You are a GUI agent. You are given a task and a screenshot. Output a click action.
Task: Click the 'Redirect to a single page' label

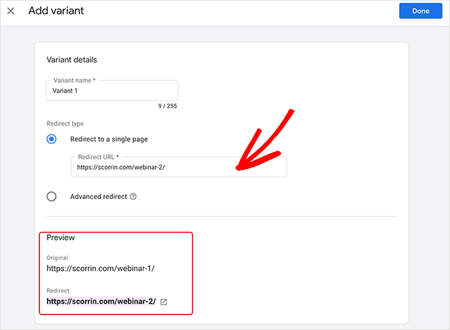click(109, 139)
